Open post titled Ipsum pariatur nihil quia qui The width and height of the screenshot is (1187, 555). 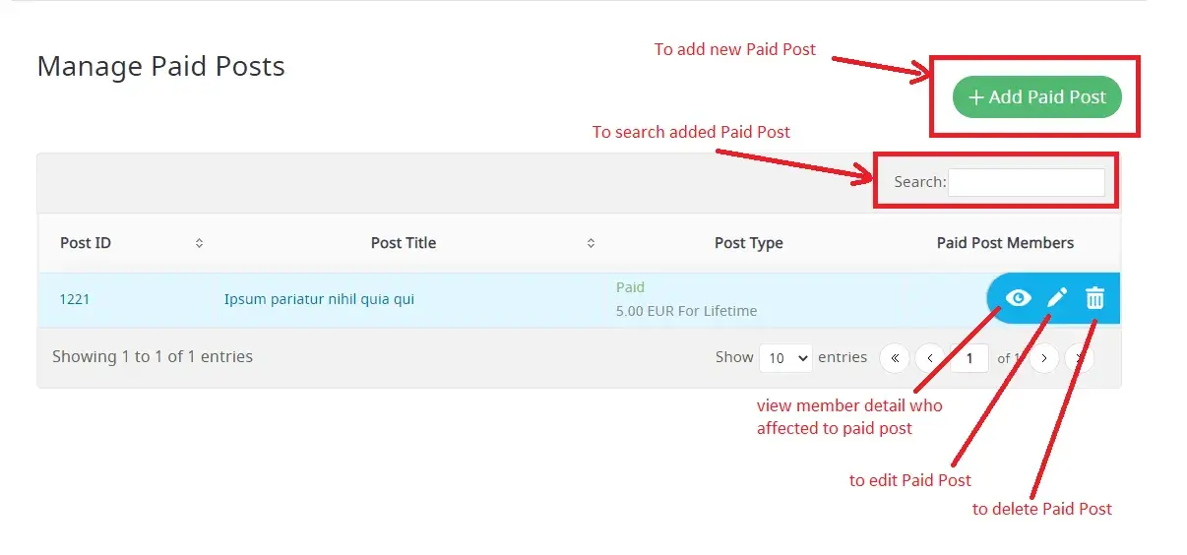(x=319, y=299)
